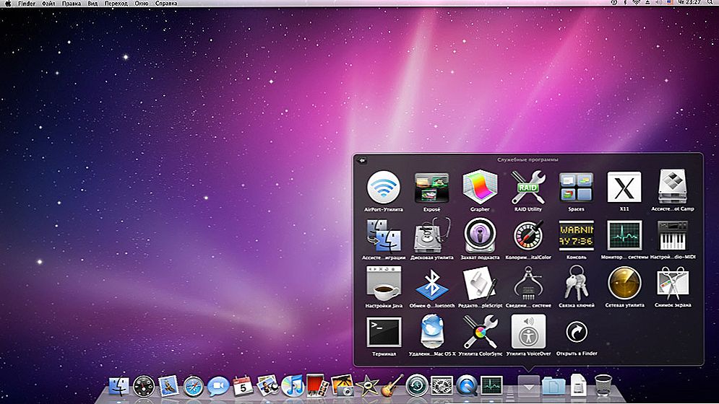Open Safari from the Dock
This screenshot has height=404, width=719.
coord(193,386)
